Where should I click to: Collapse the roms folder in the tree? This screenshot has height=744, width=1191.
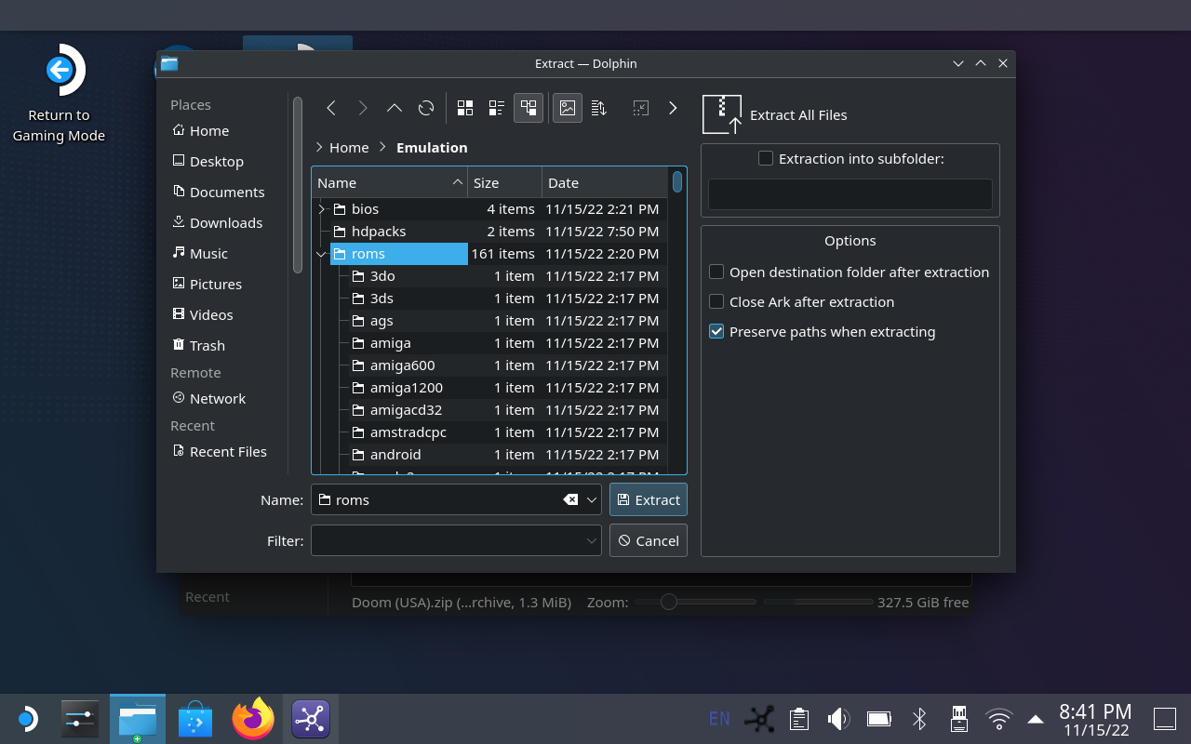coord(321,253)
